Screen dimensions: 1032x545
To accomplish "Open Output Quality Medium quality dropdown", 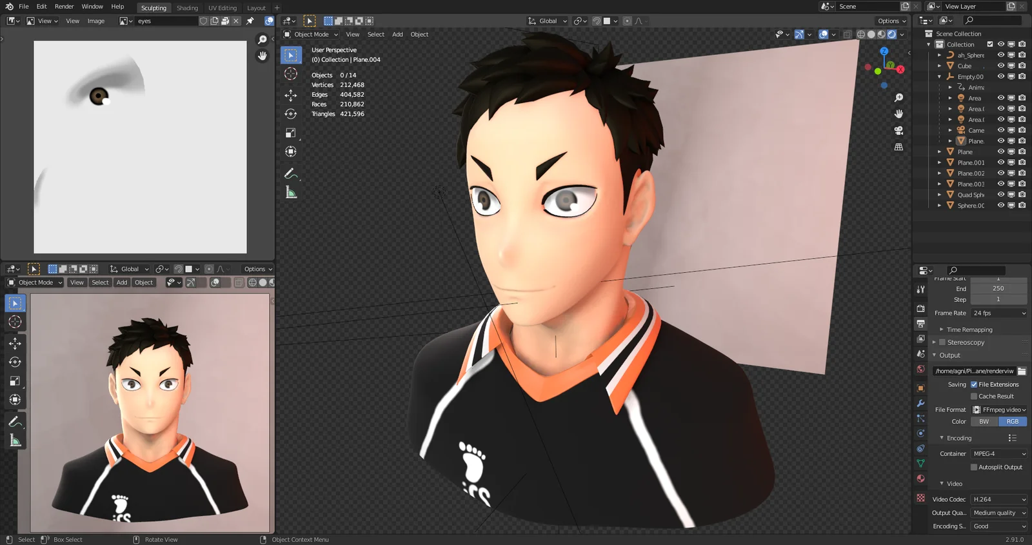I will point(999,513).
